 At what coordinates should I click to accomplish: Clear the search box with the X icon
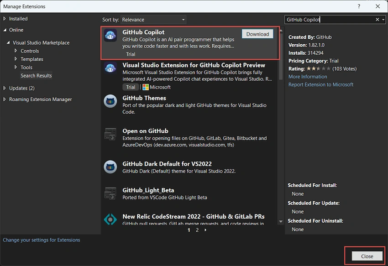(x=377, y=20)
